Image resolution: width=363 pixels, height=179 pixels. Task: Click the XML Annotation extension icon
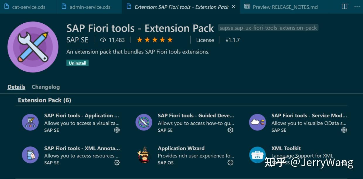pos(30,155)
